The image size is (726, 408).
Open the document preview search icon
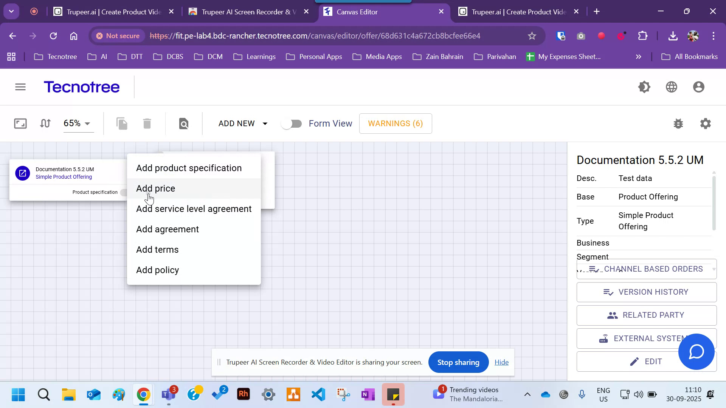[x=184, y=124]
